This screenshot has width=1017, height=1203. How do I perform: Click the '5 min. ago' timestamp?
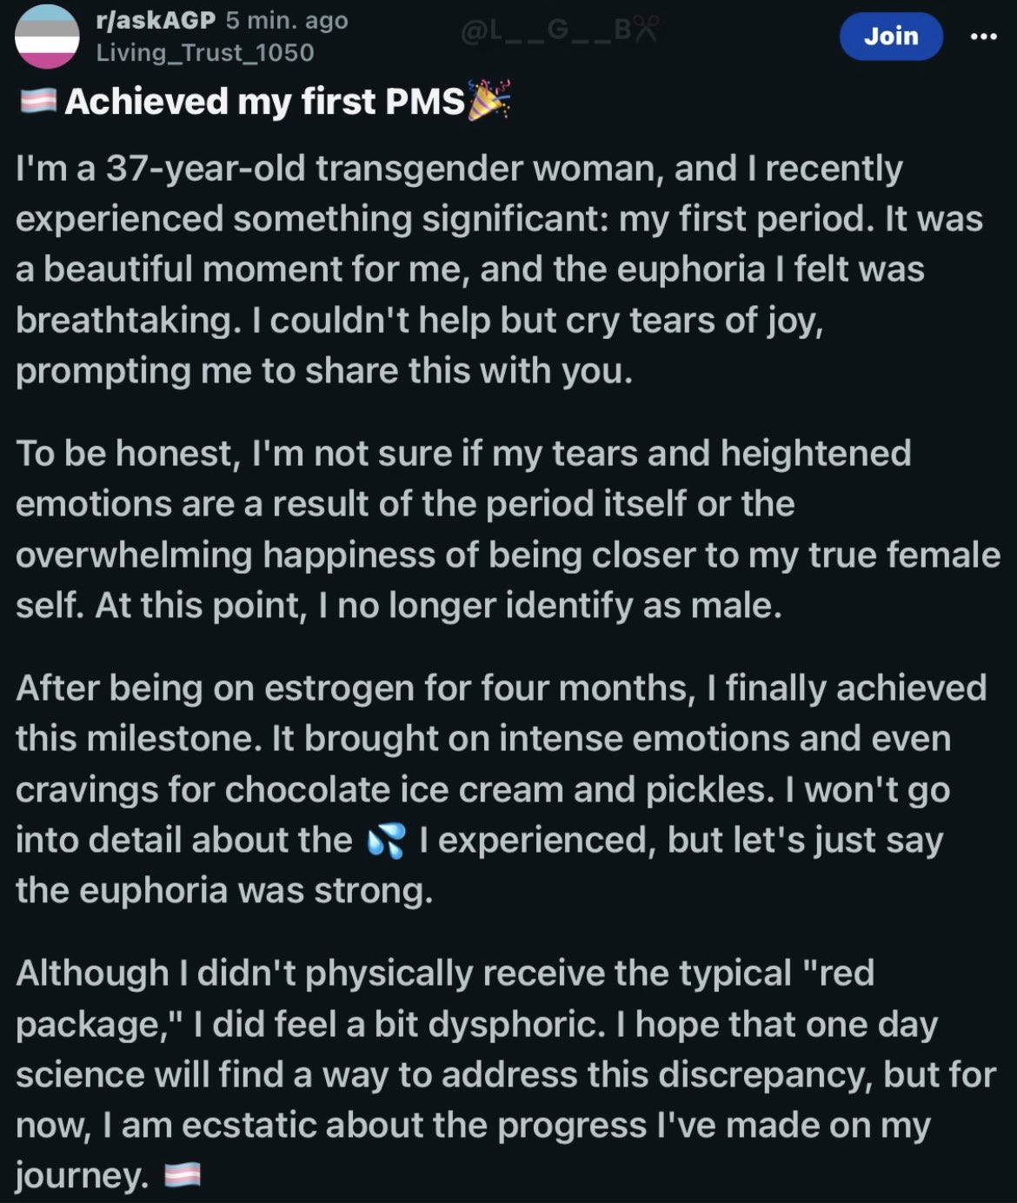point(287,20)
